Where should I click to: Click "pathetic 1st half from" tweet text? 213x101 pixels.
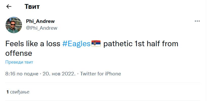(141, 44)
